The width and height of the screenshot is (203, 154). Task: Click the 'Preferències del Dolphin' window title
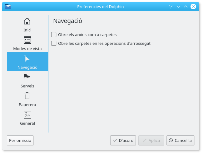click(101, 6)
